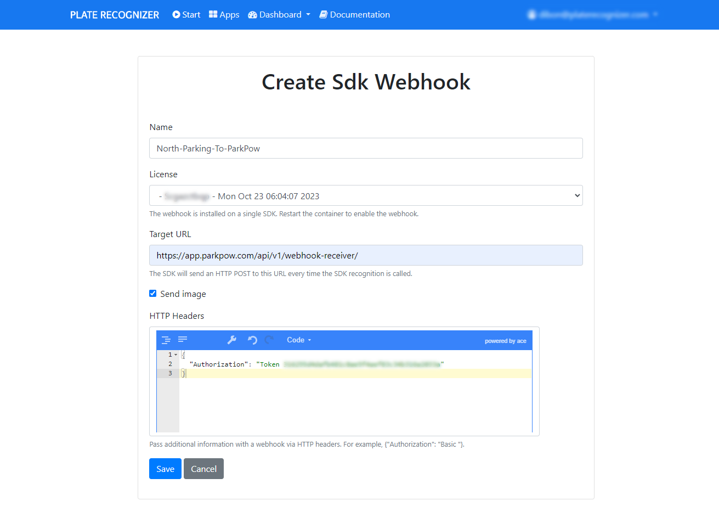Cancel webhook creation
The height and width of the screenshot is (512, 719).
[203, 469]
